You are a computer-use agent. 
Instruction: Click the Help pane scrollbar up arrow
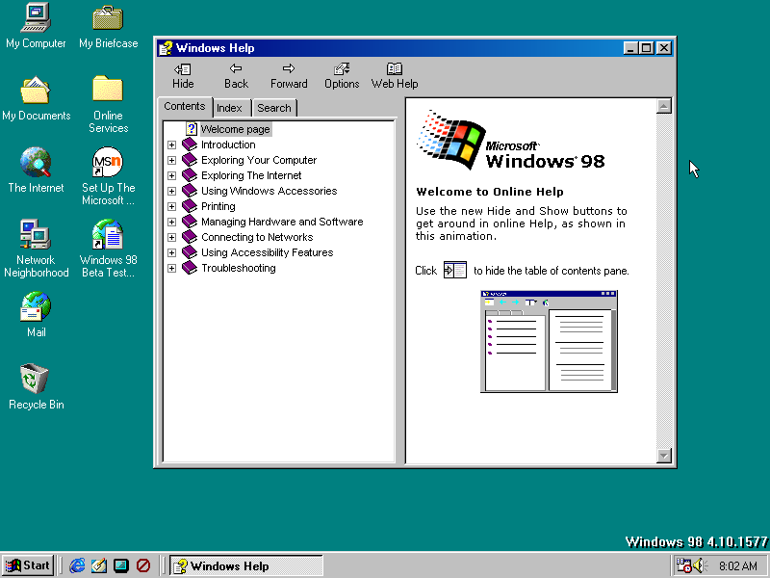pyautogui.click(x=664, y=106)
